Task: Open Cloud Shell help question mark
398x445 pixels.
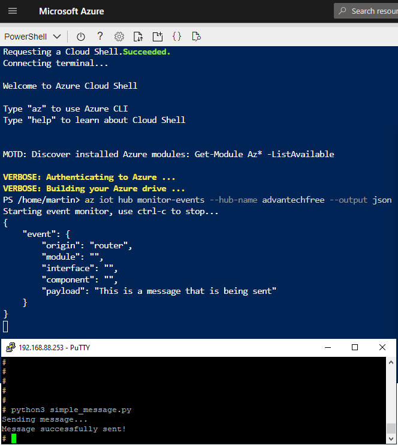Action: [x=100, y=37]
